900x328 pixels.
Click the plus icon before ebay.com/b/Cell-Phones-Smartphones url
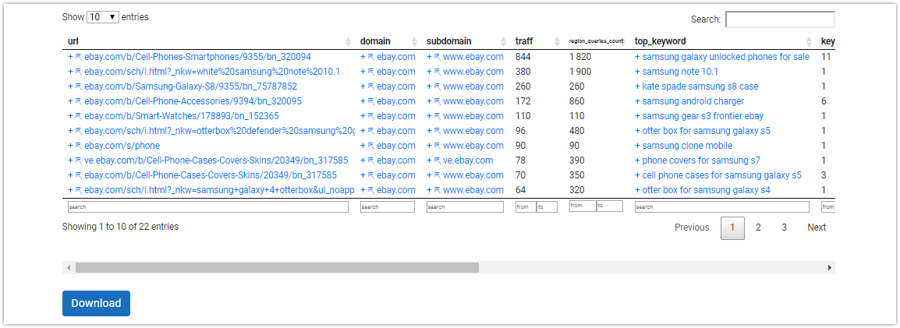click(71, 57)
